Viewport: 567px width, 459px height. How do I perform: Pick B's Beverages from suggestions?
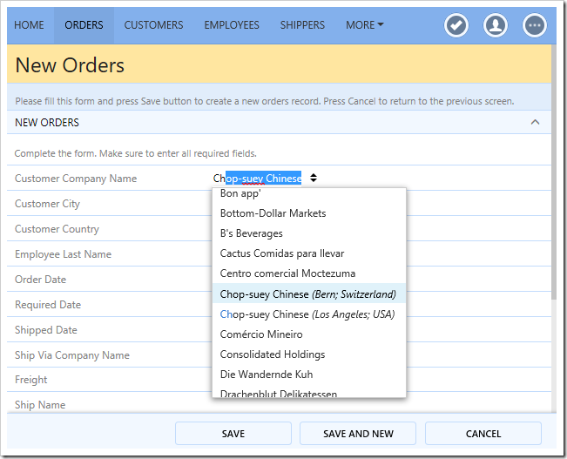tap(309, 233)
